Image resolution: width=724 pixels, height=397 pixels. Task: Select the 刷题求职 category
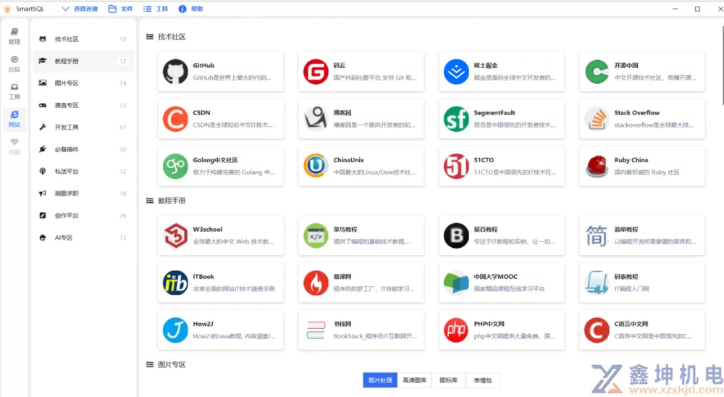point(83,193)
